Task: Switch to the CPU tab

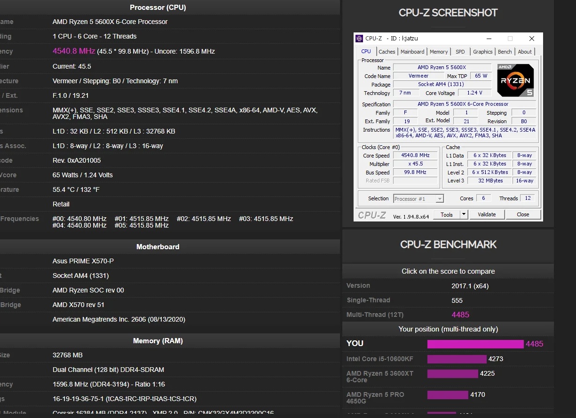Action: (x=366, y=51)
